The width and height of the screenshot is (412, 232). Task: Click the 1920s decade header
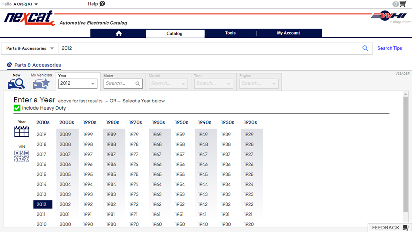point(250,122)
